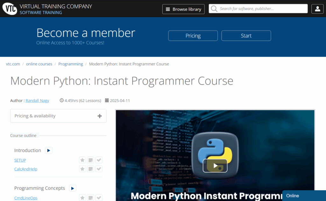Open the user account icon
326x201 pixels.
coord(317,9)
